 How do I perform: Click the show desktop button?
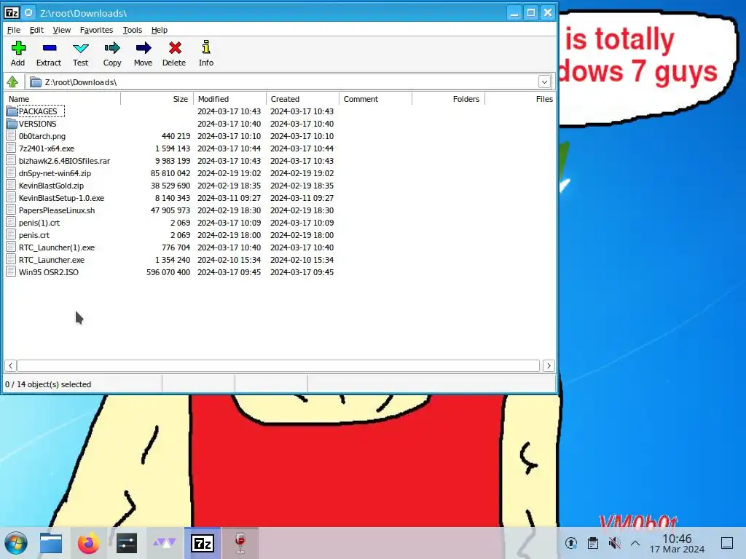pos(727,543)
